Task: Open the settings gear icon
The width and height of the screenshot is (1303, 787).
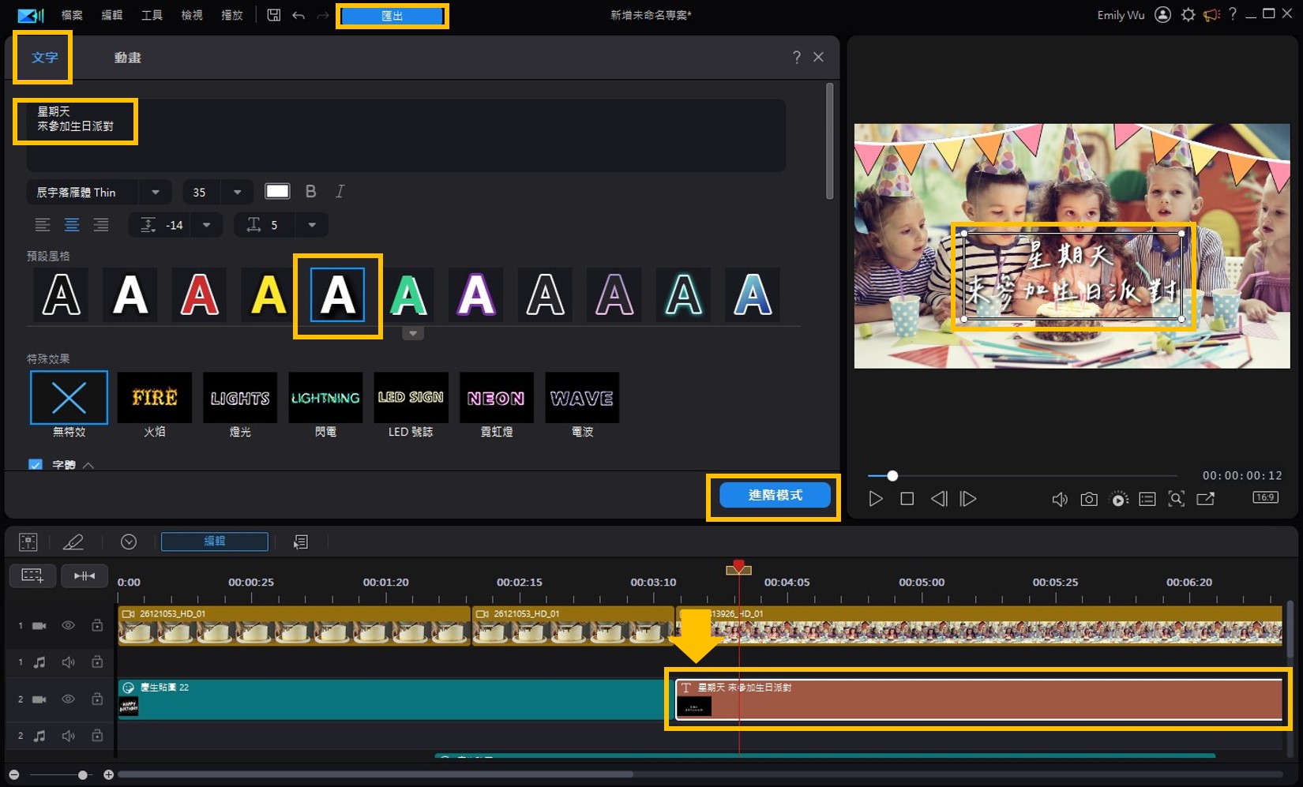Action: coord(1188,15)
